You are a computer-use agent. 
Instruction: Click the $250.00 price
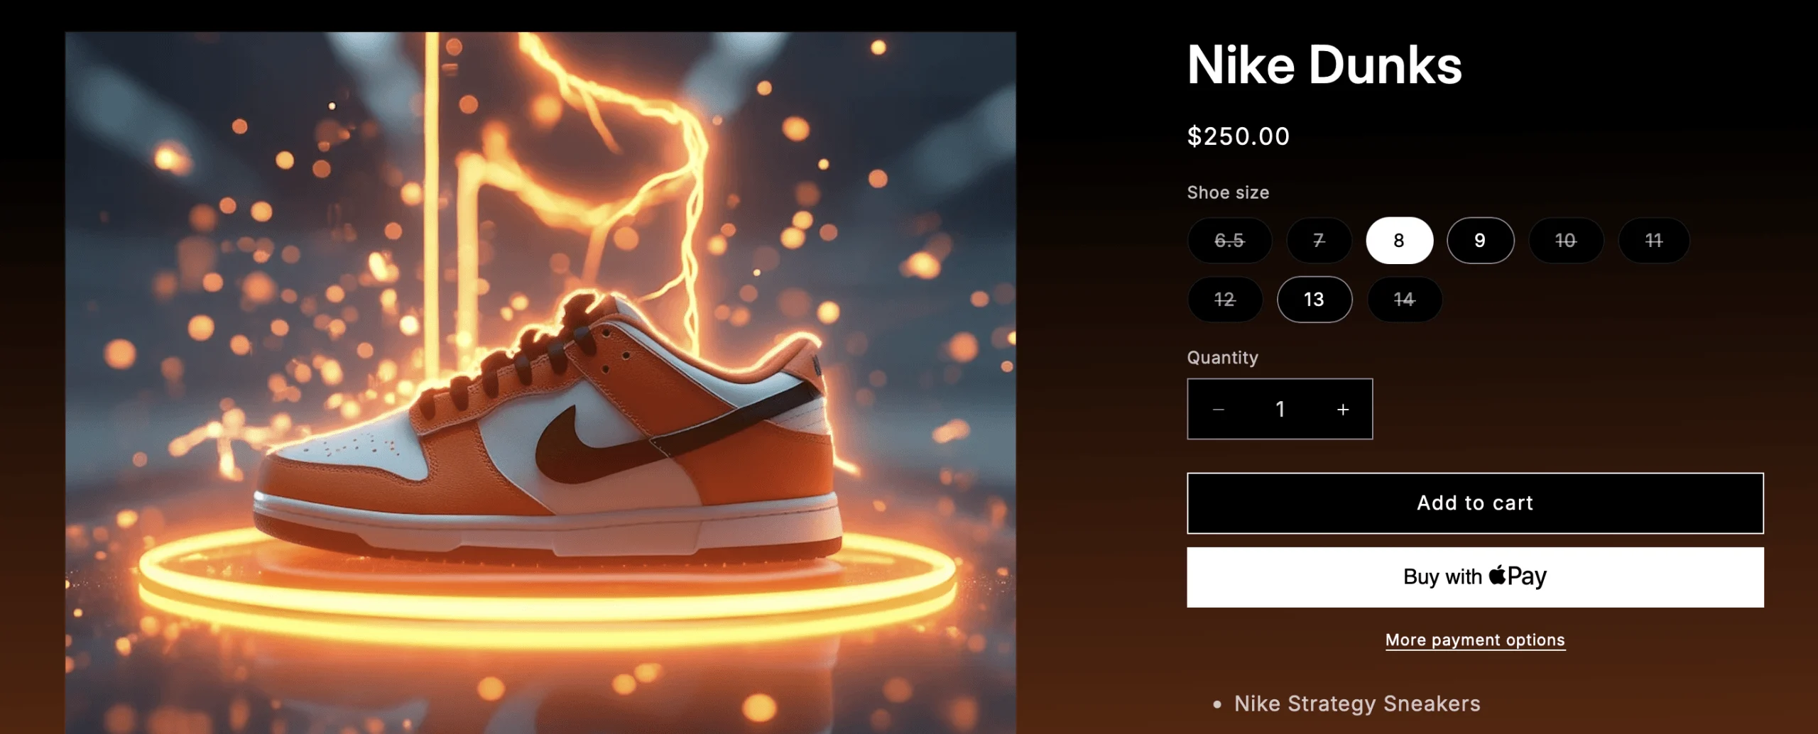point(1239,136)
